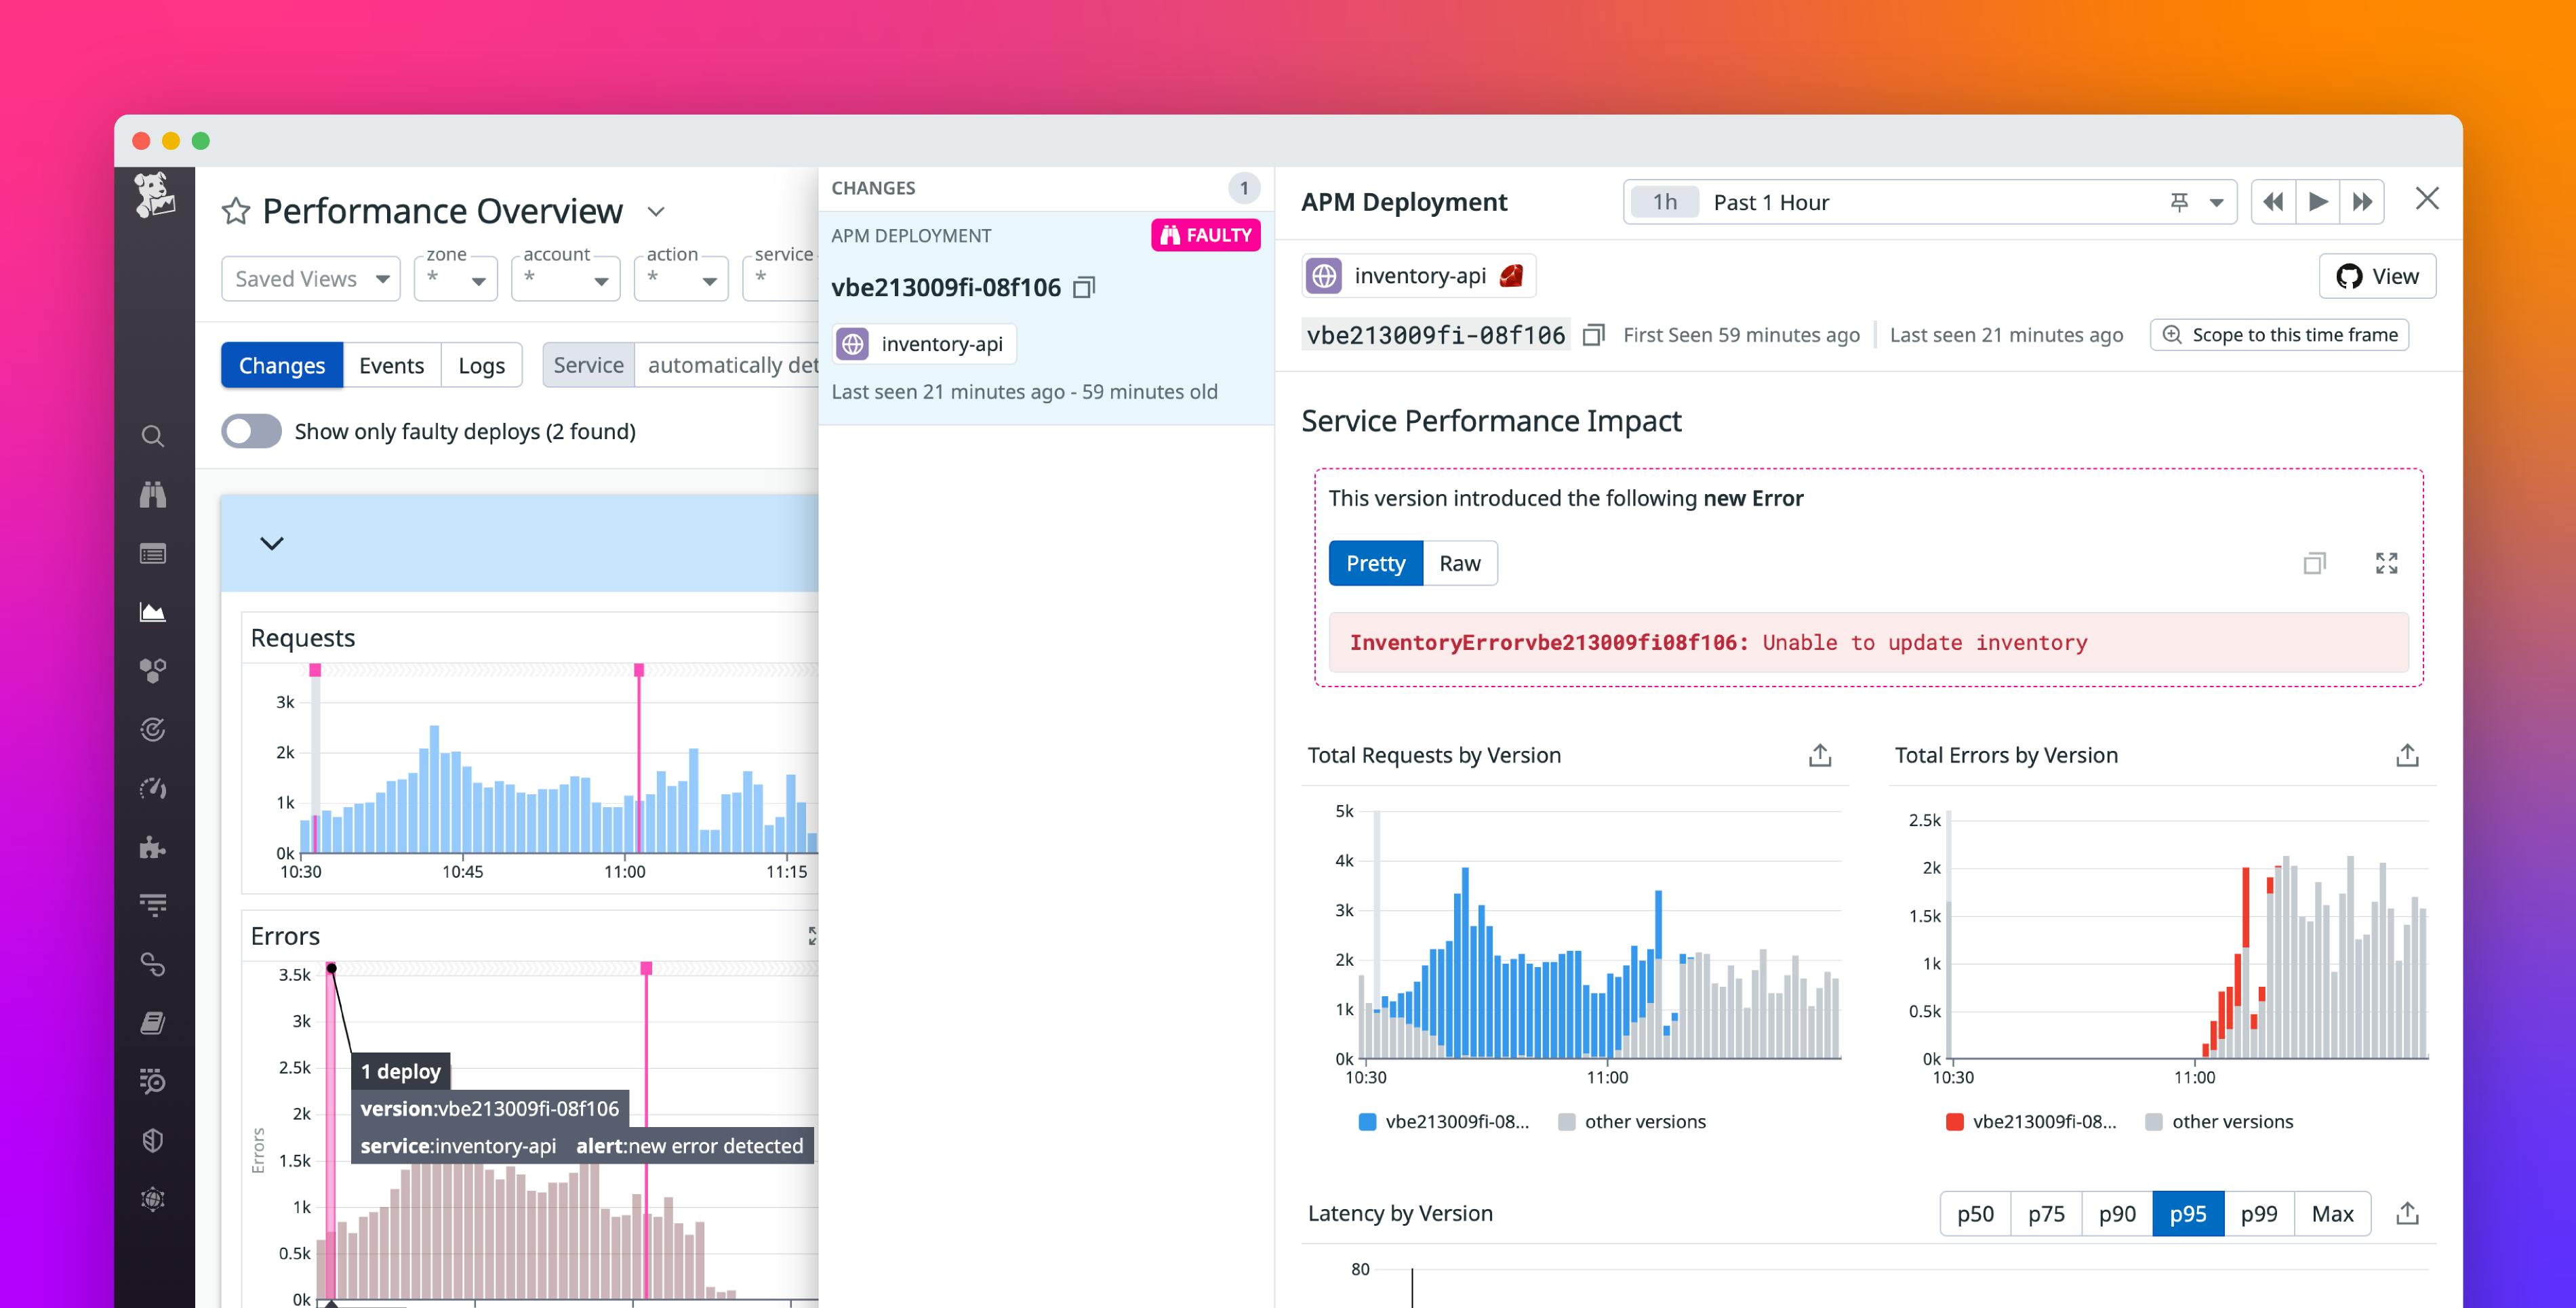Expand the new error message to fullscreen
2576x1308 pixels.
[x=2386, y=563]
